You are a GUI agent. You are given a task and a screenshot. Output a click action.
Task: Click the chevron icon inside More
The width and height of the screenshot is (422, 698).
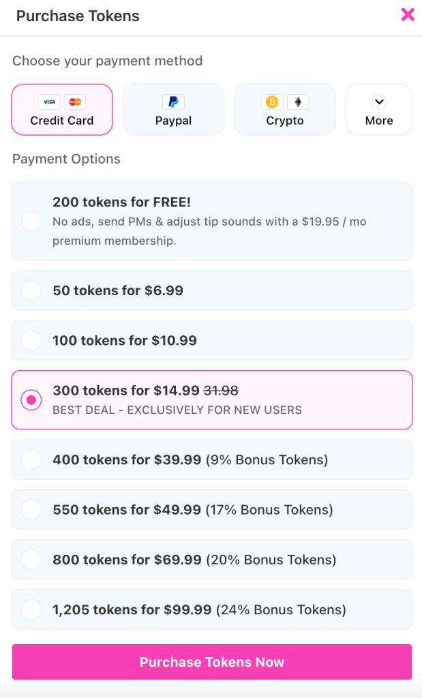pyautogui.click(x=379, y=100)
